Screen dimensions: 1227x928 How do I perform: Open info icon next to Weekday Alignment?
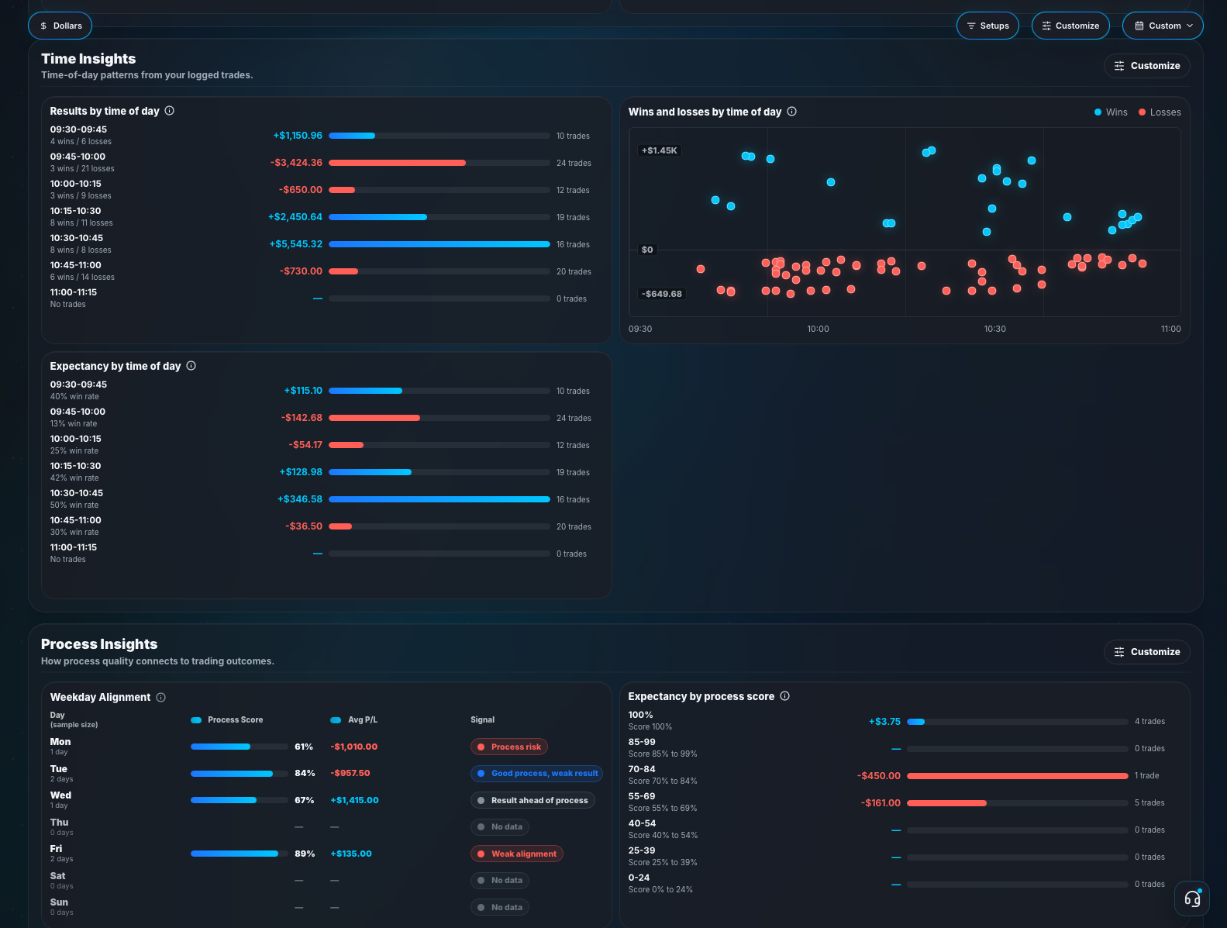click(161, 698)
